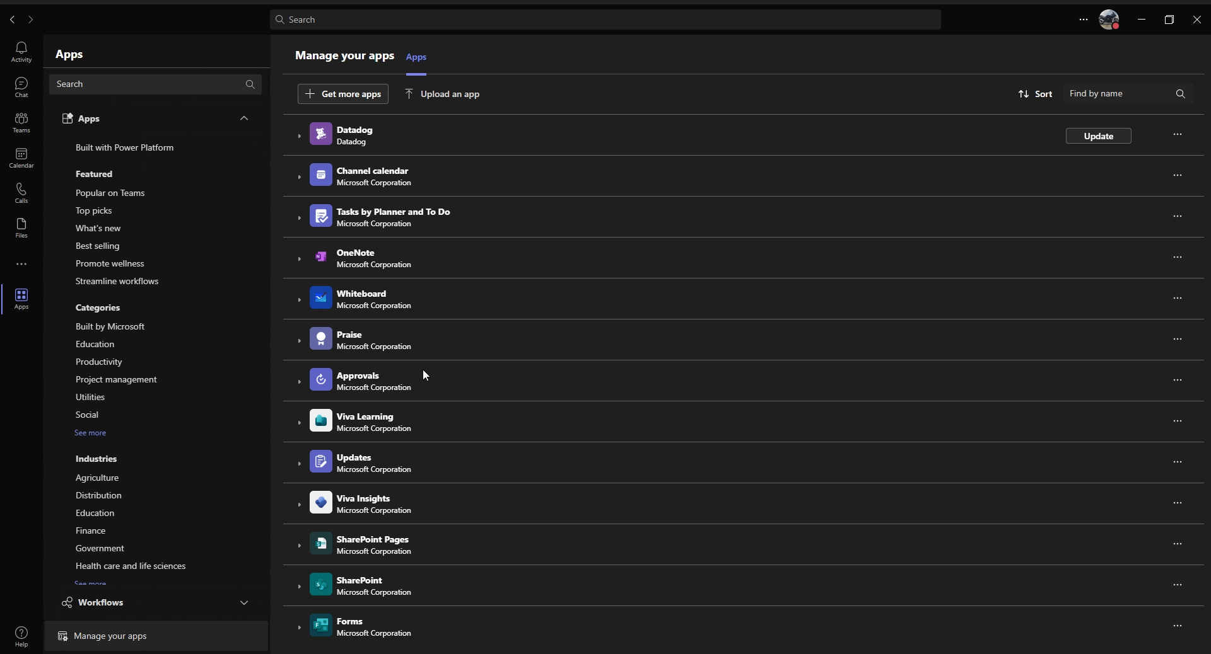The width and height of the screenshot is (1211, 654).
Task: Expand the Updates row arrow
Action: pos(299,464)
